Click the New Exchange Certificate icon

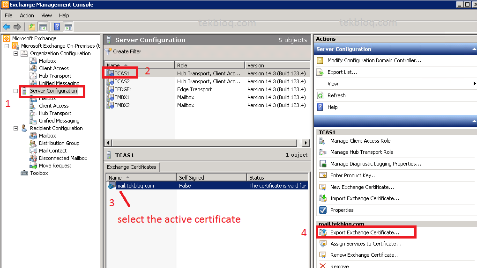click(322, 187)
